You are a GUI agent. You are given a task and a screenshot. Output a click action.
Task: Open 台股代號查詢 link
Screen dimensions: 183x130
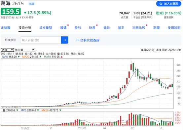click(x=90, y=40)
